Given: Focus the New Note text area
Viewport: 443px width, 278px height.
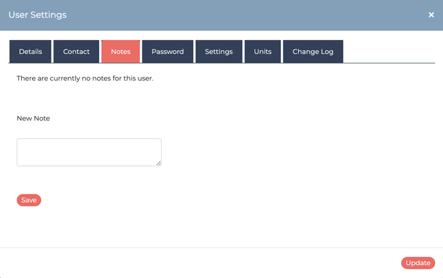Looking at the screenshot, I should point(89,152).
